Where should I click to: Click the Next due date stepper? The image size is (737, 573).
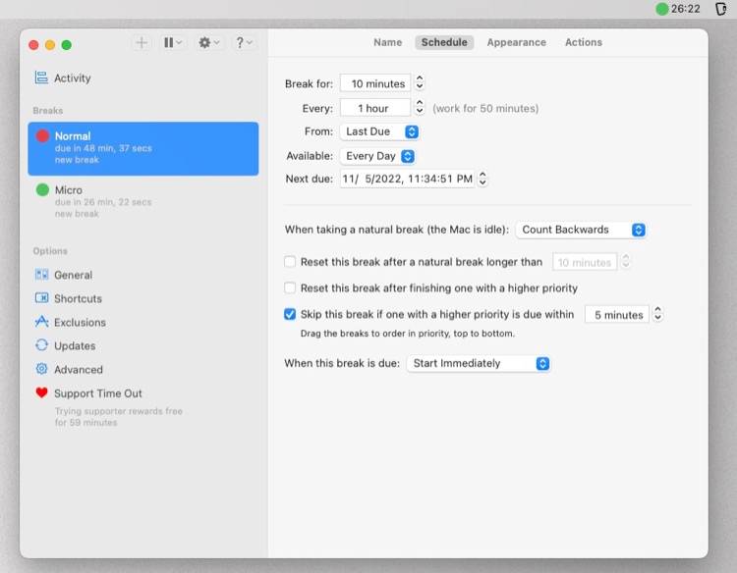click(x=482, y=179)
